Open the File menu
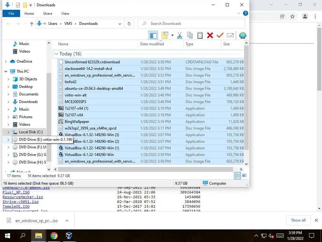The image size is (322, 242). pos(11,14)
